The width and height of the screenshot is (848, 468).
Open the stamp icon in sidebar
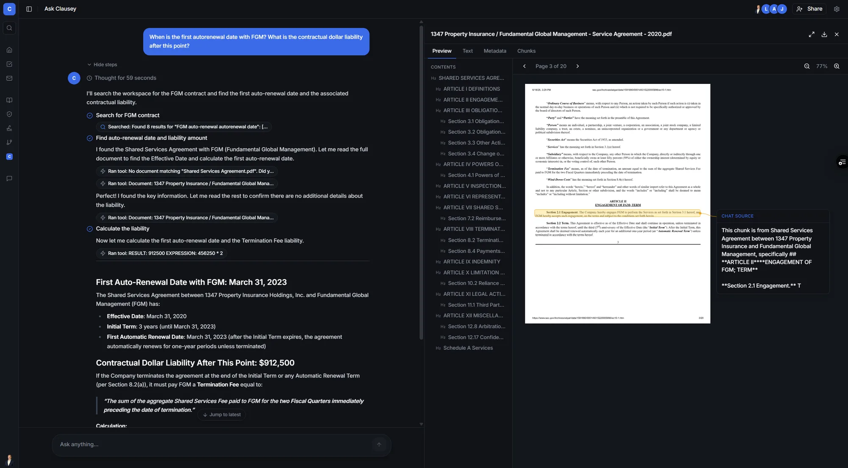click(9, 128)
